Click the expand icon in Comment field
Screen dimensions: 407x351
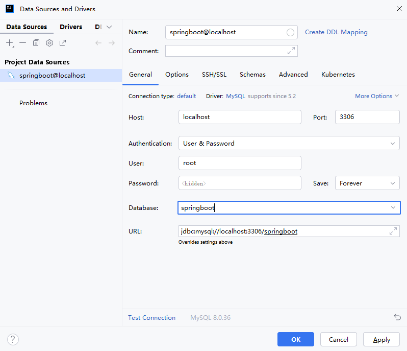291,51
